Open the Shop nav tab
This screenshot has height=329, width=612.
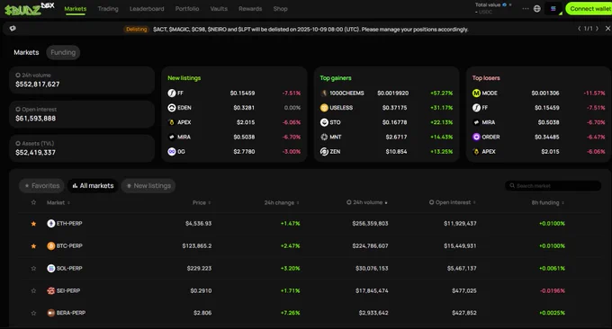[x=280, y=9]
